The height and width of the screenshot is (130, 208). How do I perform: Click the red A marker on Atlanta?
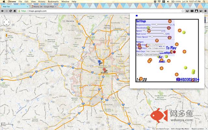[x=104, y=70]
